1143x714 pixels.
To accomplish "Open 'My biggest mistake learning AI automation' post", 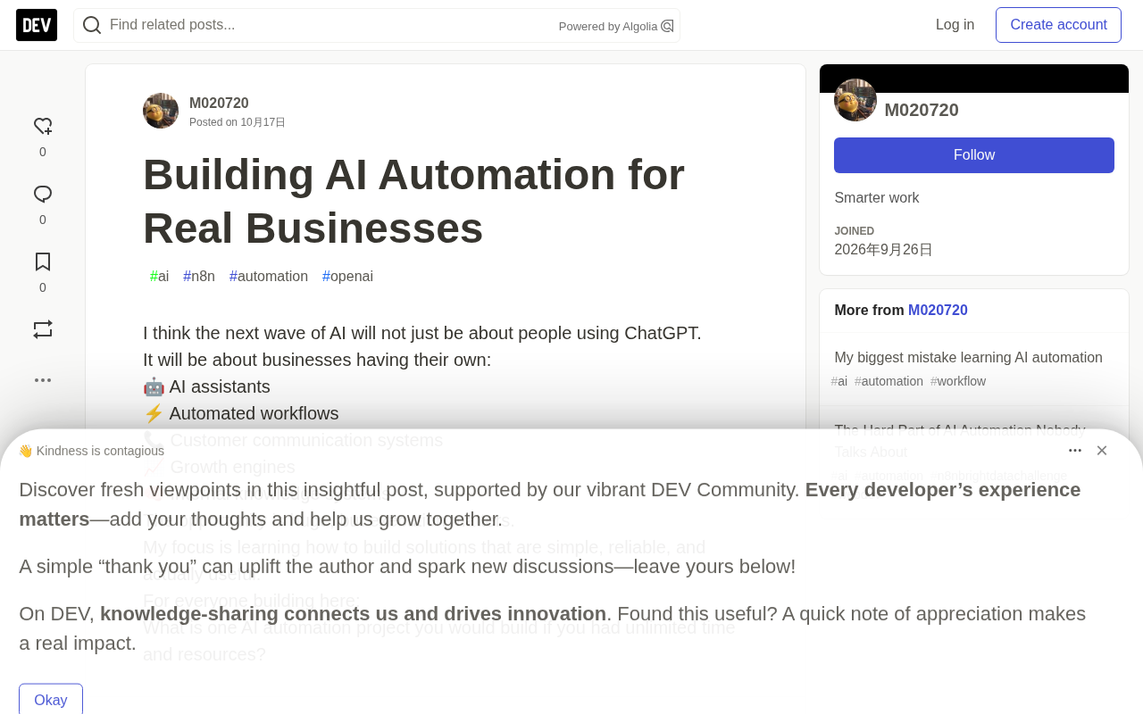I will coord(969,358).
